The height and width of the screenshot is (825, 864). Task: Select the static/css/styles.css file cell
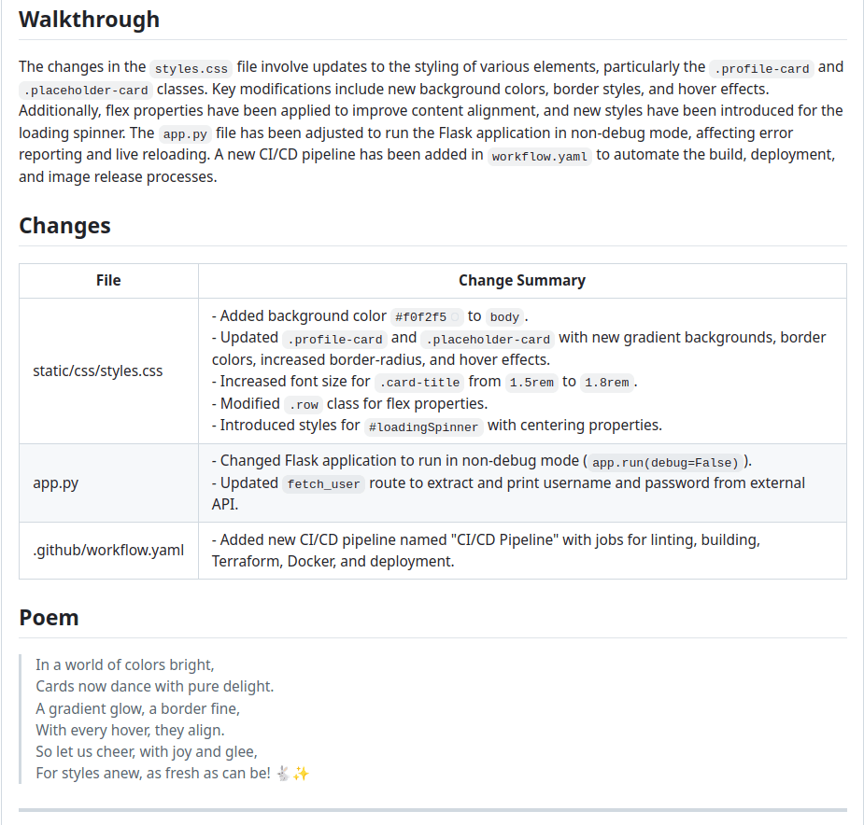98,371
